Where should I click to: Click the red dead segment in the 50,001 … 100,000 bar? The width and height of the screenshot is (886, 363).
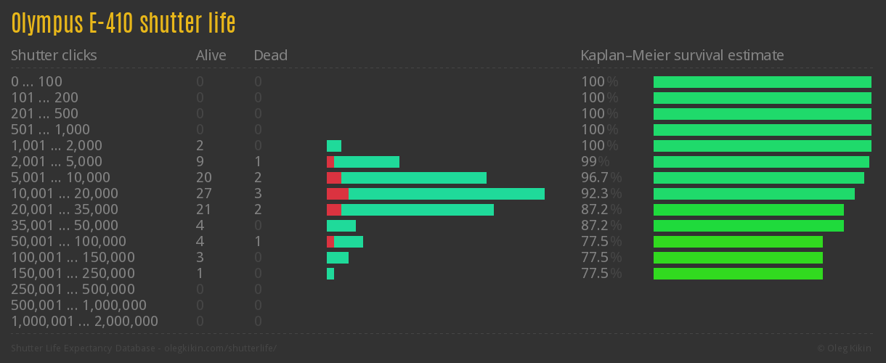(x=330, y=242)
